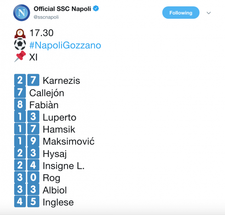Open the #NapoliGozzano hashtag link
This screenshot has height=215, width=225.
65,45
